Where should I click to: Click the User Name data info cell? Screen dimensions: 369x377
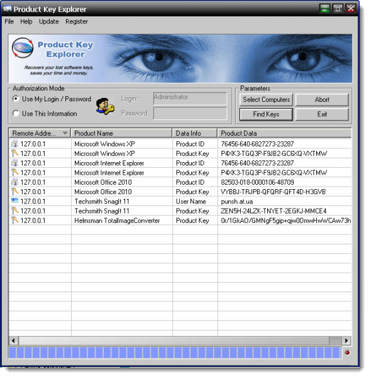point(190,202)
